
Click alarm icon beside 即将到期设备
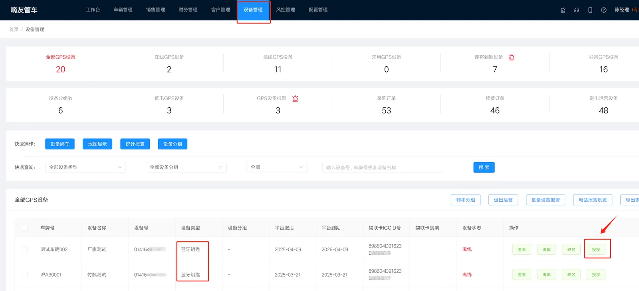pyautogui.click(x=512, y=57)
